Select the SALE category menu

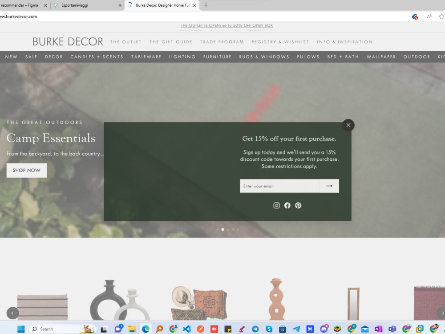tap(31, 57)
